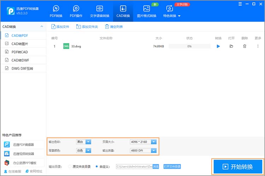Viewport: 265px width, 176px height.
Task: Open the 页面大小 dropdown showing 4096 * 2160
Action: (x=143, y=142)
